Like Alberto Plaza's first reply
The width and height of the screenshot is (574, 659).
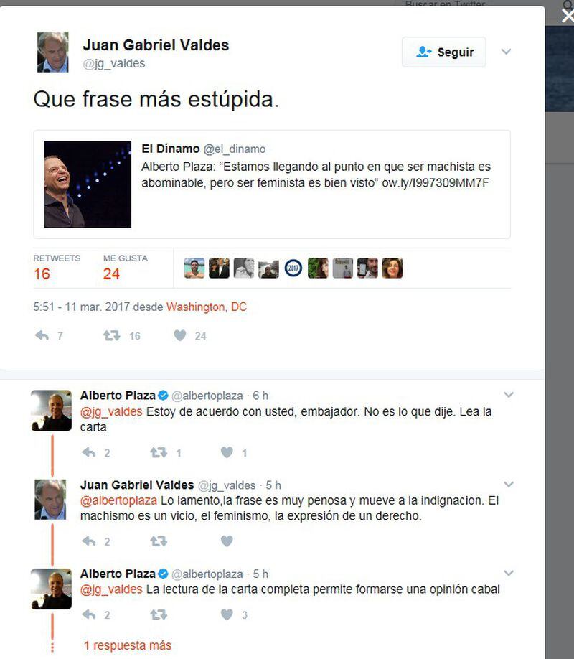coord(227,453)
